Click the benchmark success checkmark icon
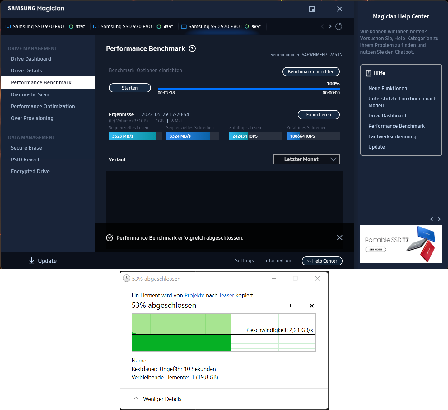448x410 pixels. [110, 238]
